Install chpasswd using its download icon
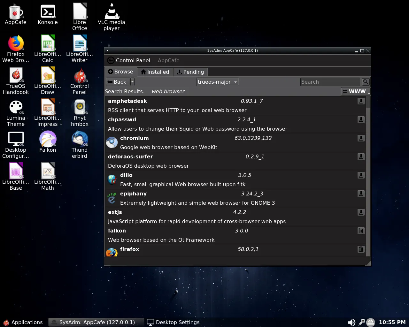Screen dimensions: 409x327 point(361,120)
